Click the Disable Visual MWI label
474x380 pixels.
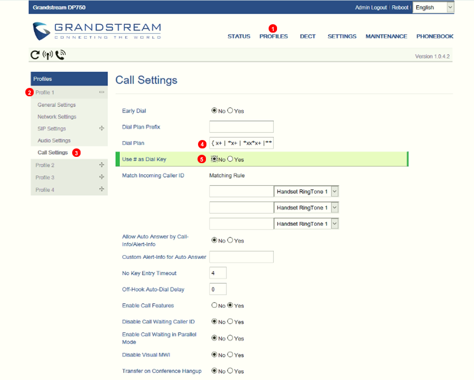pos(146,355)
